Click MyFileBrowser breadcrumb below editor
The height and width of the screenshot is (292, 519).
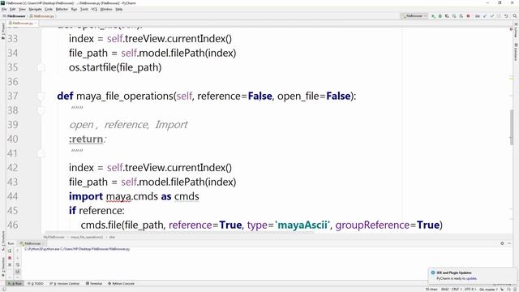click(x=54, y=237)
